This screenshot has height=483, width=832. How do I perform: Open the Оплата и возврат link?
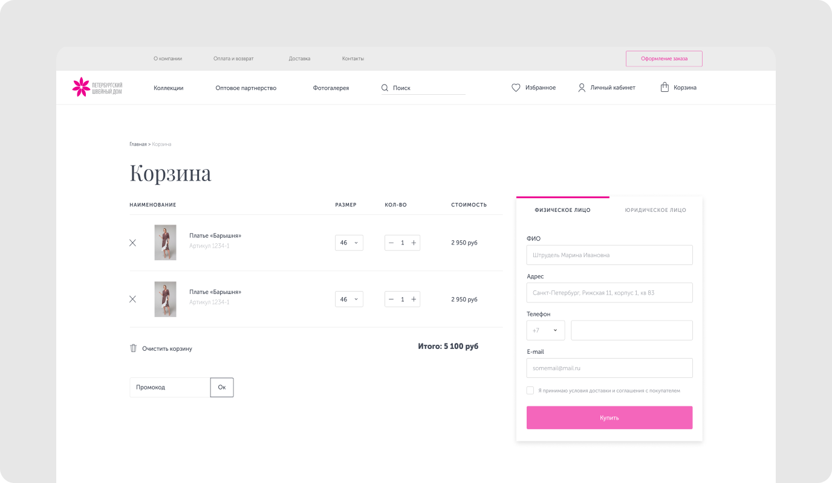click(233, 59)
